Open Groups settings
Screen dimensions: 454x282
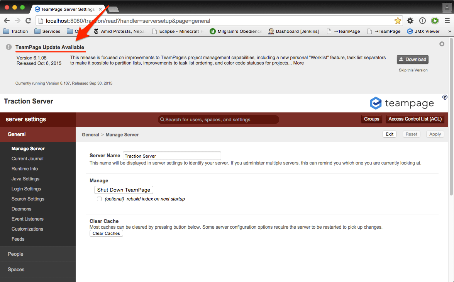pos(371,119)
